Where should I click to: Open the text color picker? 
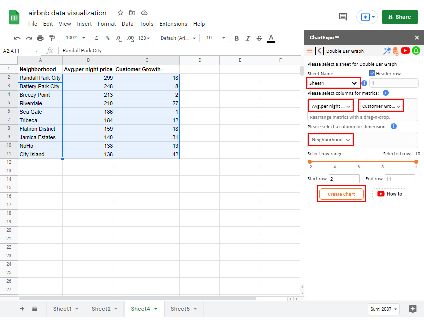tap(271, 38)
